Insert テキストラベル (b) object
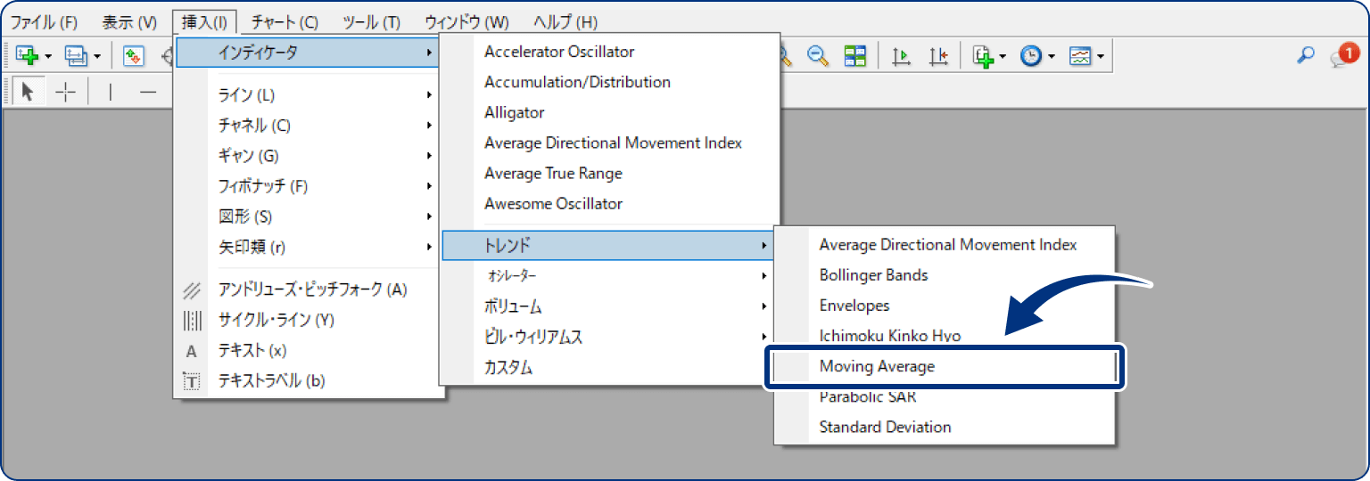The height and width of the screenshot is (481, 1370). [x=271, y=381]
